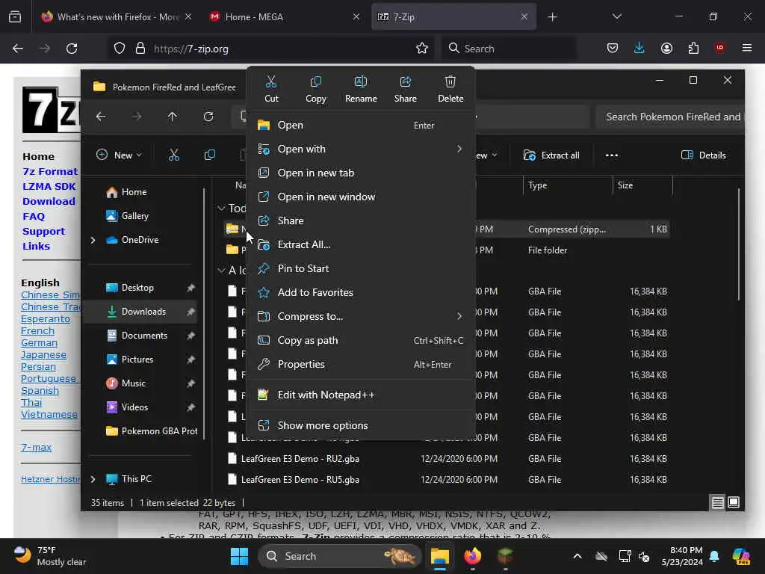Open Download link on 7-Zip page
Screen dimensions: 765x574
(49, 201)
